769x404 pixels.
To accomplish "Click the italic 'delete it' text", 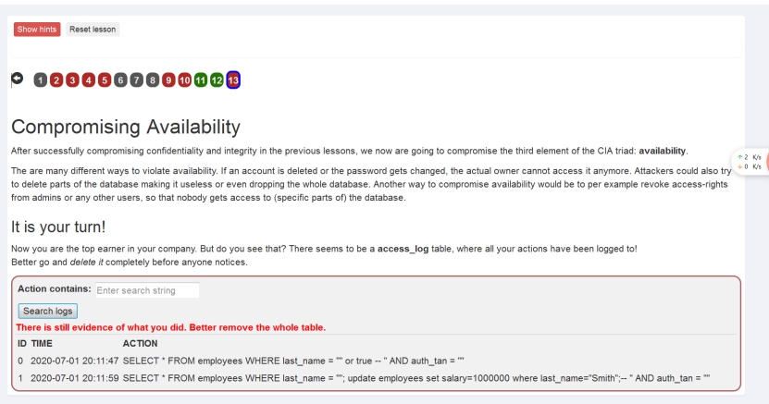I will tap(86, 262).
